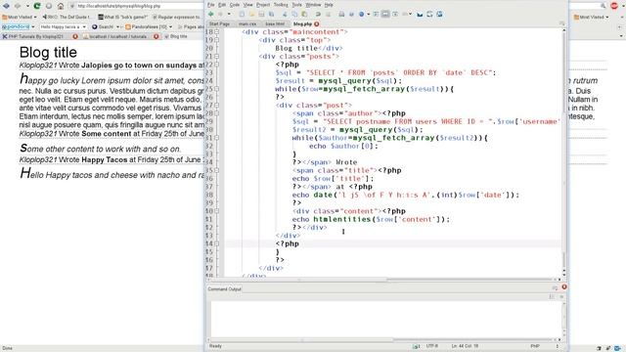Screen dimensions: 626x352
Task: Click the browser search magnifier icon
Action: pyautogui.click(x=603, y=6)
